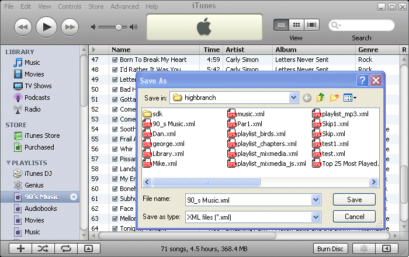Open the View menu
This screenshot has height=257, width=409.
pos(44,6)
